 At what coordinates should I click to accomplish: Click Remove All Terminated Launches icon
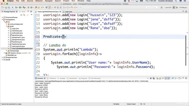(x=154, y=78)
